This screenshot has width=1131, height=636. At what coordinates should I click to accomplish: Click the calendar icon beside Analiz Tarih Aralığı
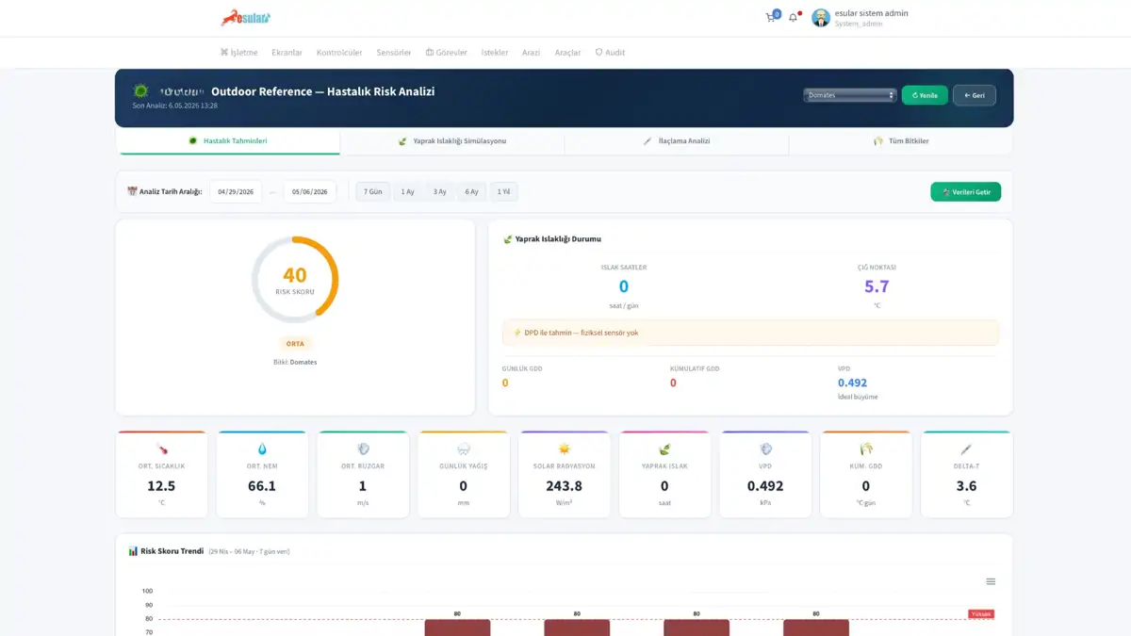(132, 191)
